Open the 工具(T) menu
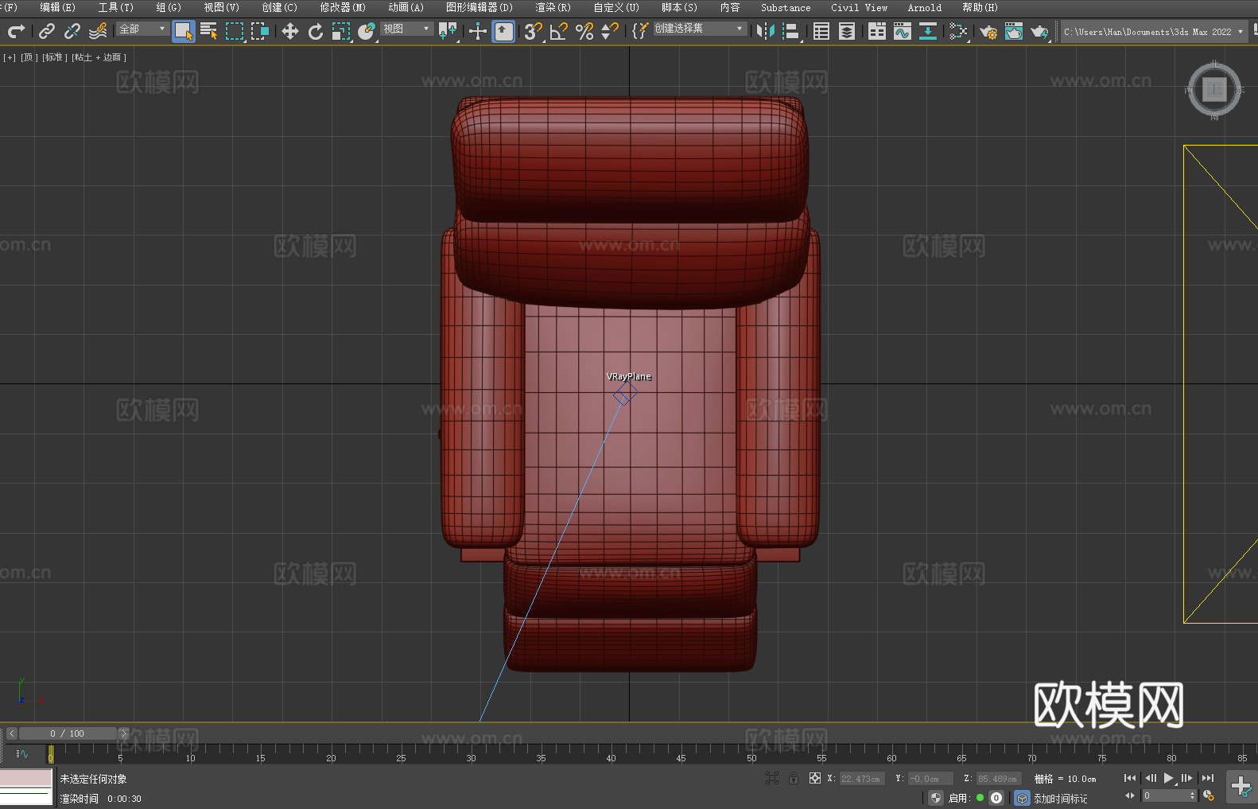Image resolution: width=1258 pixels, height=809 pixels. click(115, 7)
